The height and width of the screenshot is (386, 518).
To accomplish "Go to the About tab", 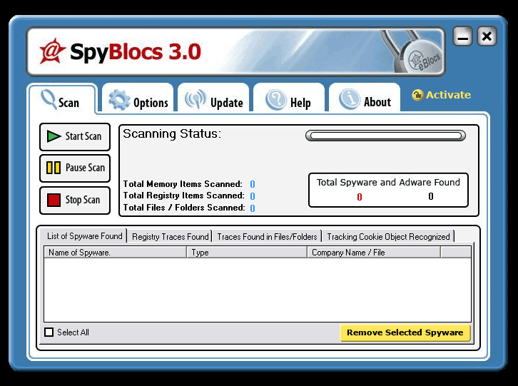I will pos(365,98).
